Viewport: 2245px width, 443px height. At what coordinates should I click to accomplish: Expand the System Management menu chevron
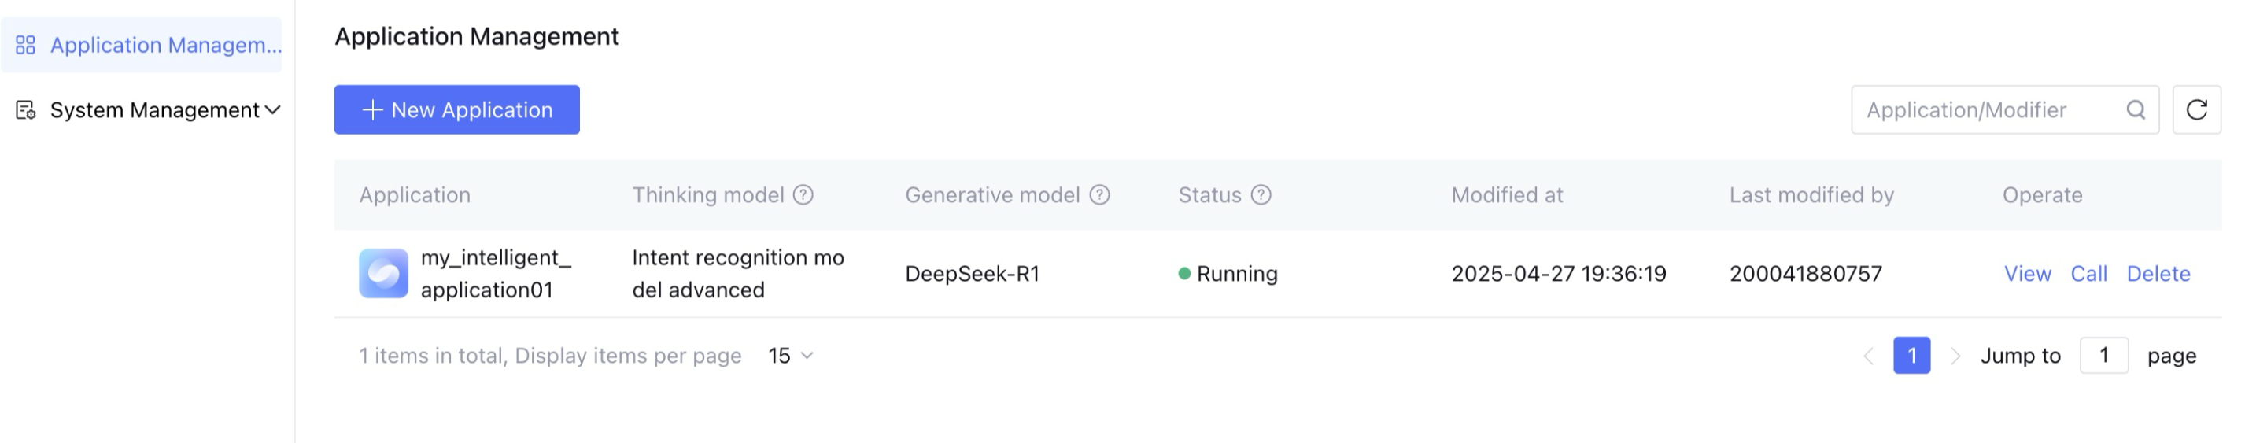click(x=273, y=110)
